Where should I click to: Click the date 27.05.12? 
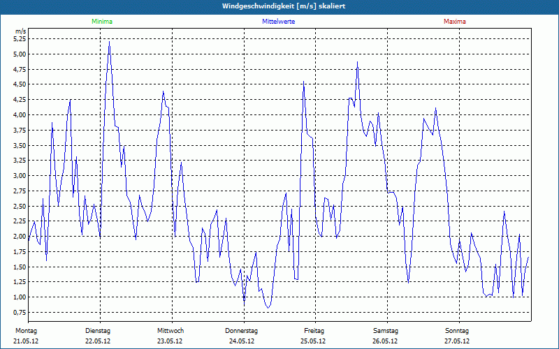click(x=457, y=341)
